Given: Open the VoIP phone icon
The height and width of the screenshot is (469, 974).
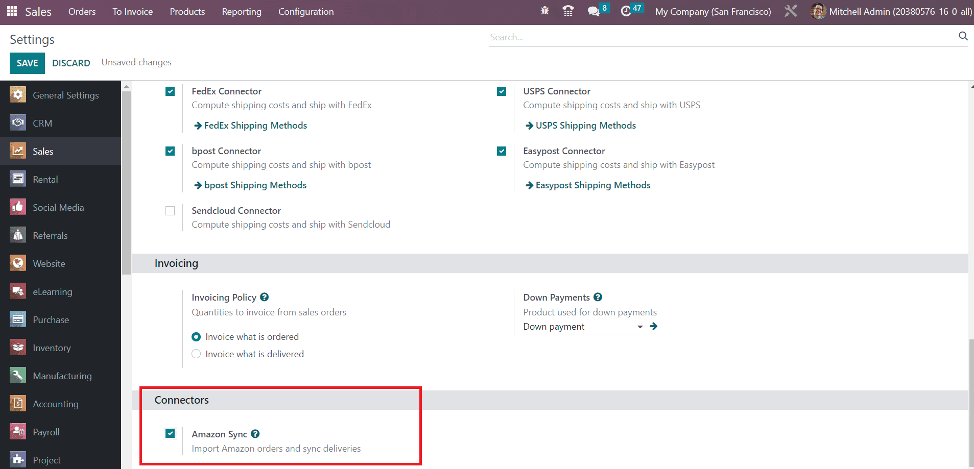Looking at the screenshot, I should point(567,11).
